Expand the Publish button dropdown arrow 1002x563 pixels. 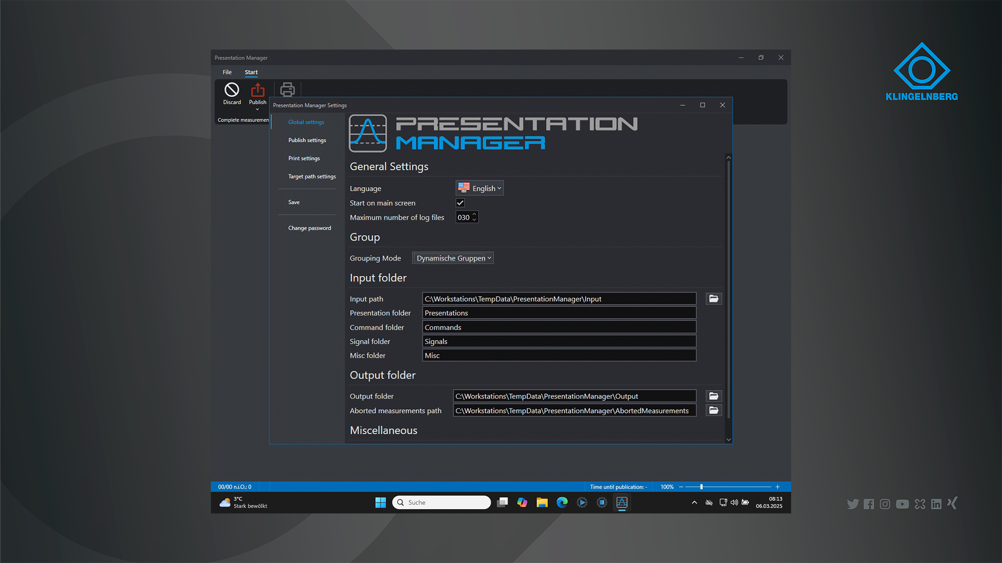(x=257, y=109)
